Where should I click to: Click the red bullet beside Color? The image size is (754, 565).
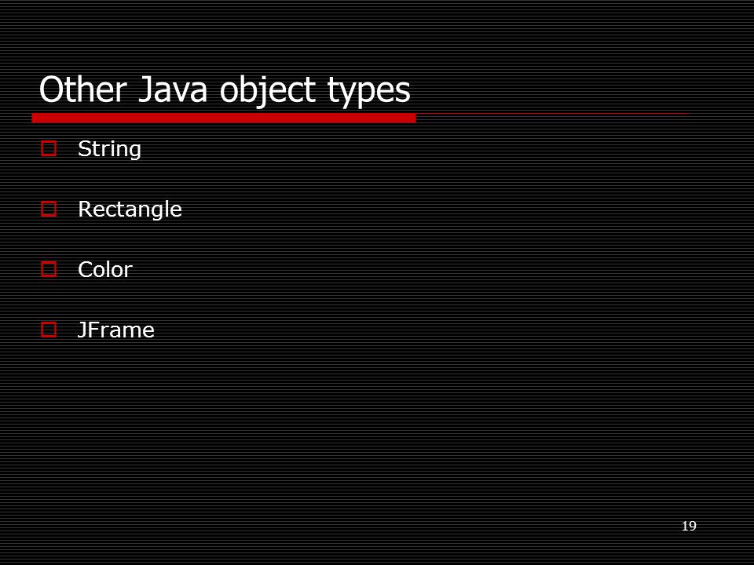coord(49,269)
